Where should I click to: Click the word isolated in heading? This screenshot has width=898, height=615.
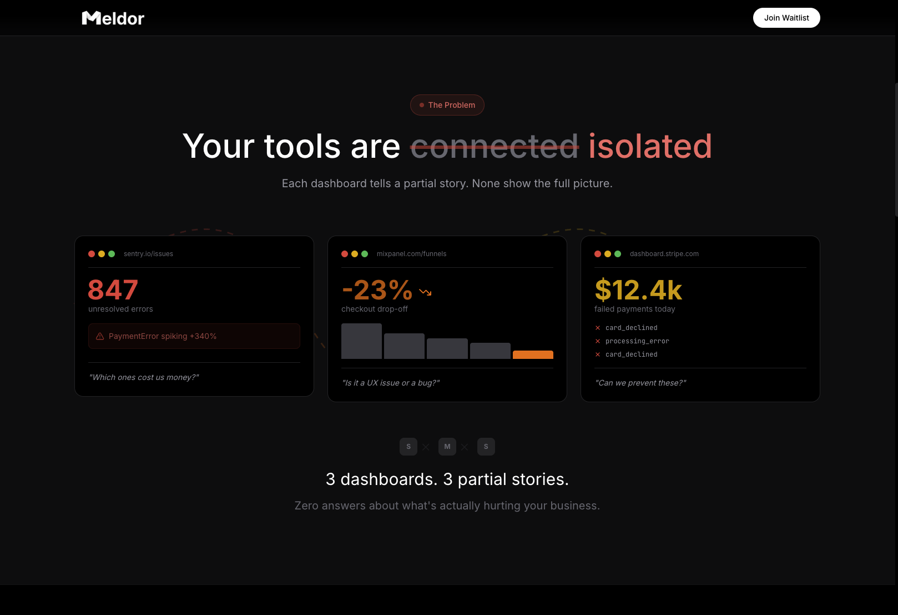click(x=650, y=146)
